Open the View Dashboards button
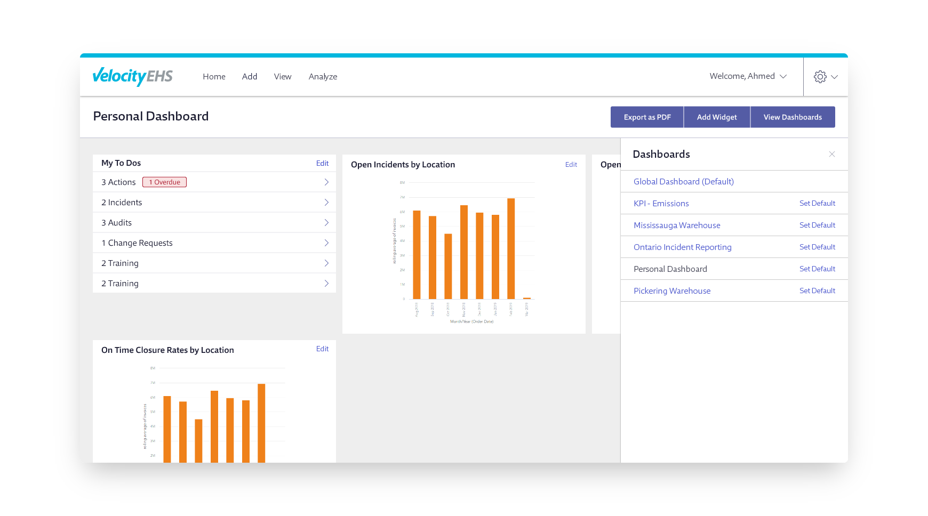The width and height of the screenshot is (928, 516). coord(793,117)
